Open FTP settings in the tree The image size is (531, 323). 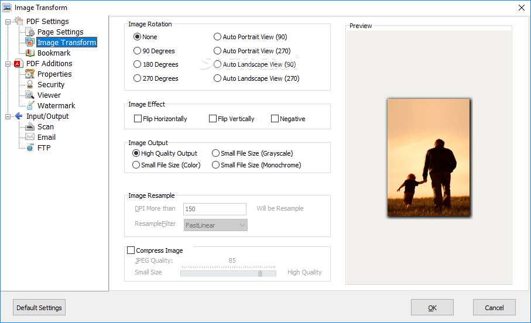coord(44,147)
